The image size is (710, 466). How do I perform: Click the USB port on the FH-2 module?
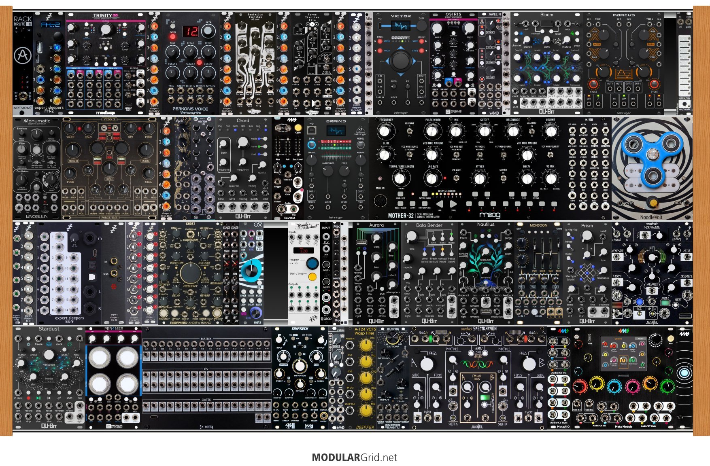pyautogui.click(x=39, y=47)
